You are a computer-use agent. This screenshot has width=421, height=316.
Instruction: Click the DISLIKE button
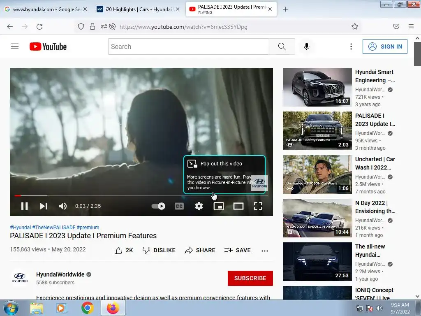point(159,250)
